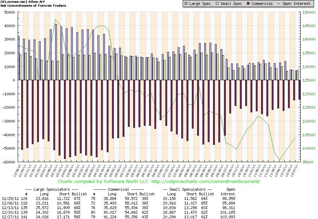This screenshot has width=318, height=219.
Task: Click the Open Interest legend label
Action: 296,4
